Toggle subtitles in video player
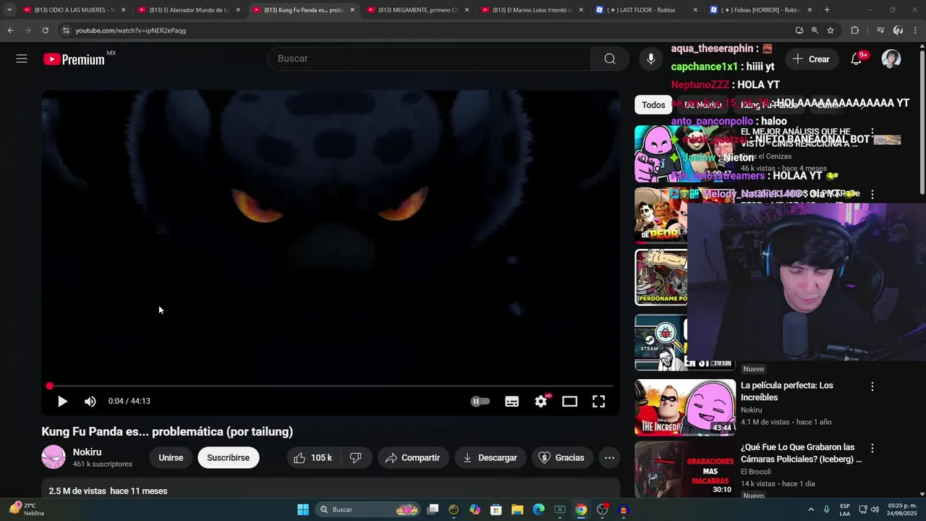This screenshot has width=926, height=521. pos(511,401)
